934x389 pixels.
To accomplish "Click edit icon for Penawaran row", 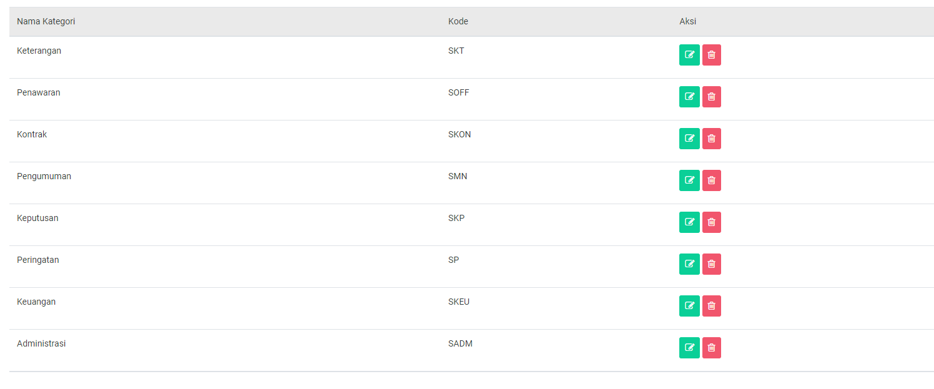I will click(x=689, y=97).
